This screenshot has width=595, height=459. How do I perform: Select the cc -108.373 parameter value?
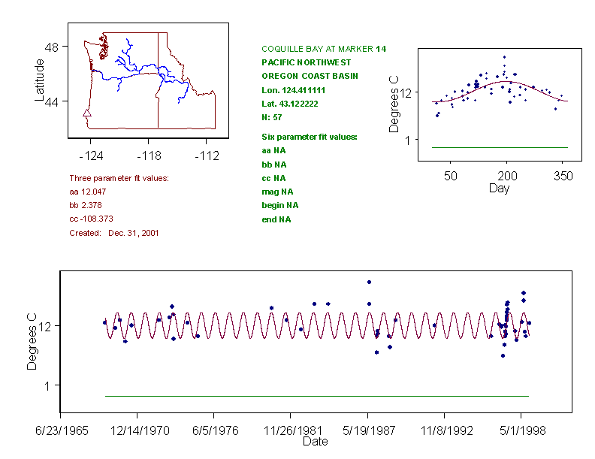(90, 219)
